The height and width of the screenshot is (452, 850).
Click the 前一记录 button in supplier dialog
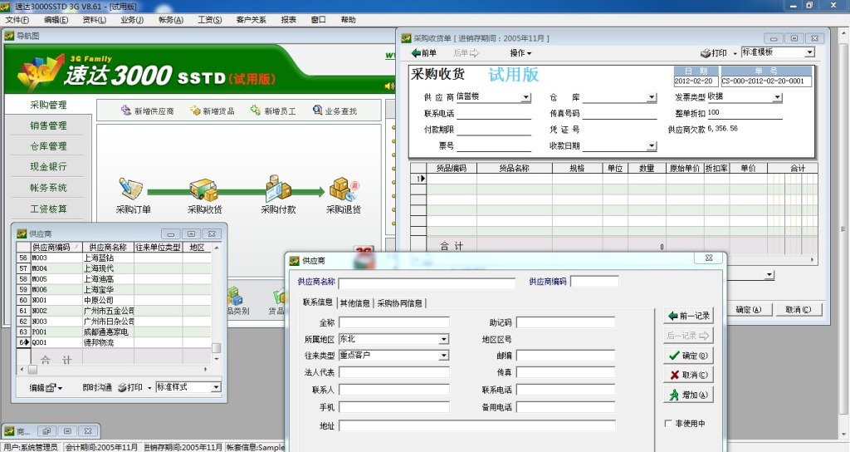[x=688, y=316]
